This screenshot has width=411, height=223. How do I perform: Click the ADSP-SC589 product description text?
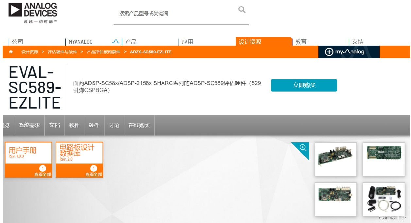tap(167, 86)
